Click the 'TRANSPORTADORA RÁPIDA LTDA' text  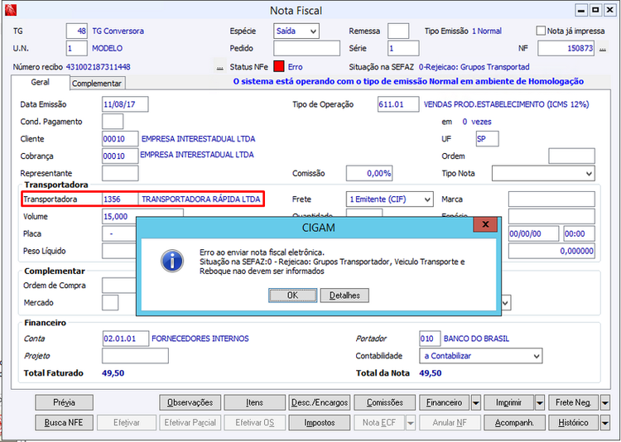point(201,199)
